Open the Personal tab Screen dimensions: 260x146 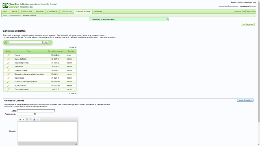[40, 12]
